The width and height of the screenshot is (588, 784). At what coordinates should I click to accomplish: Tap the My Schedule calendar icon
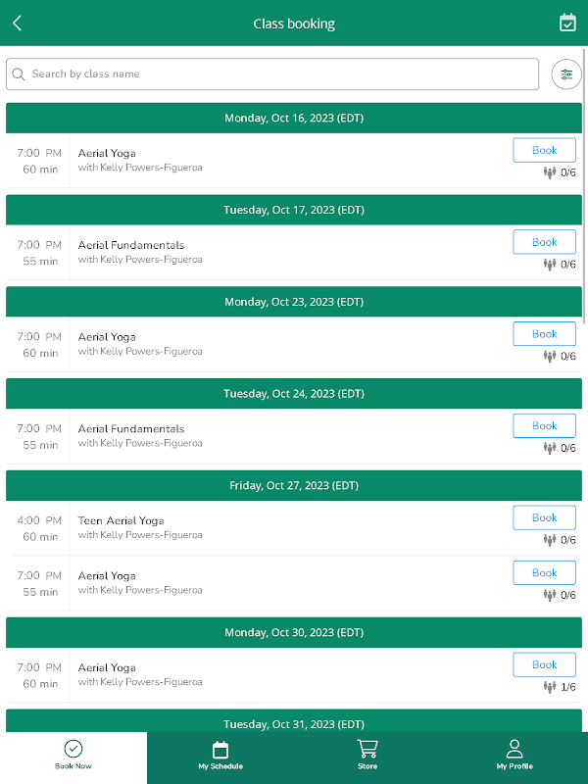pos(220,750)
